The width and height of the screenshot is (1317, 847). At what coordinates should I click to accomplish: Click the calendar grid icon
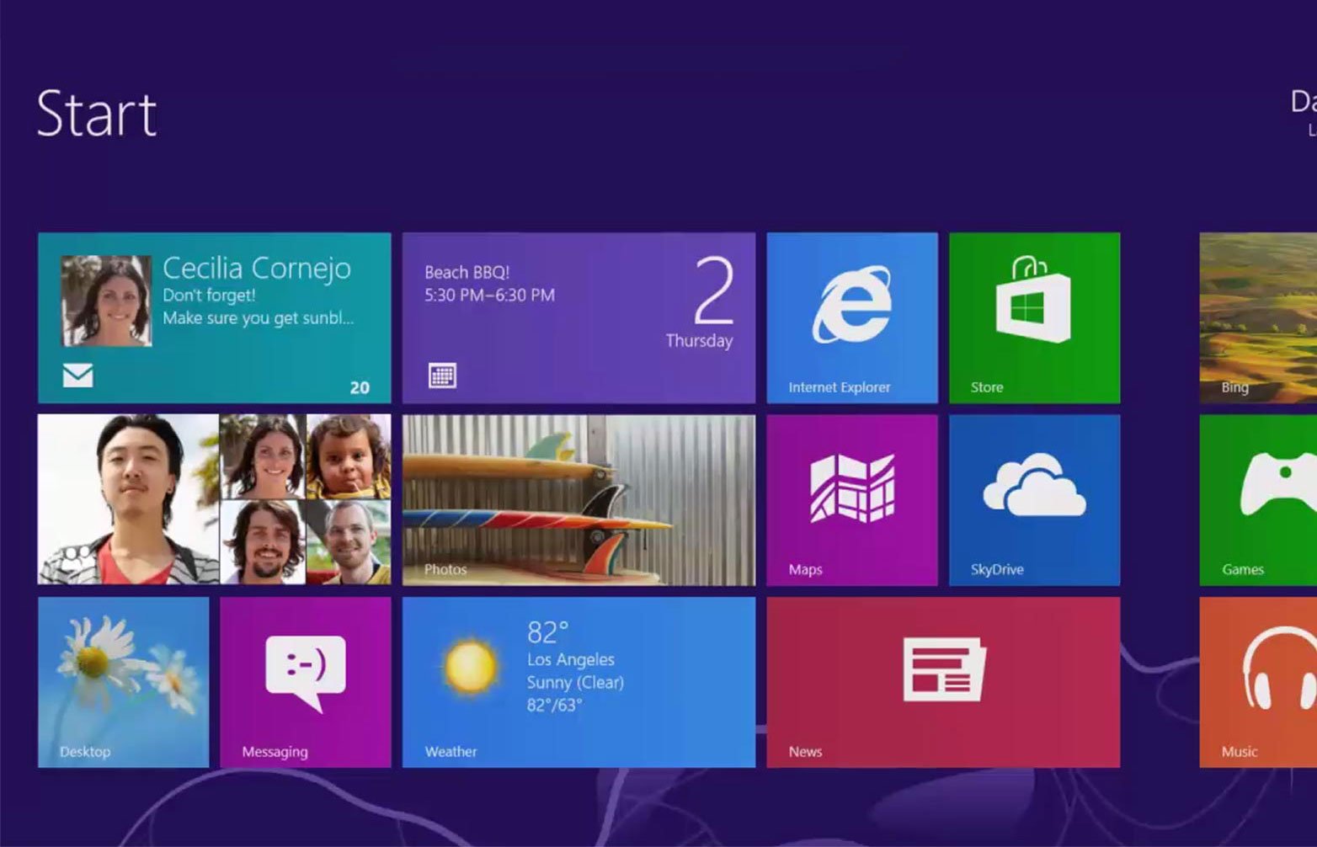click(442, 375)
